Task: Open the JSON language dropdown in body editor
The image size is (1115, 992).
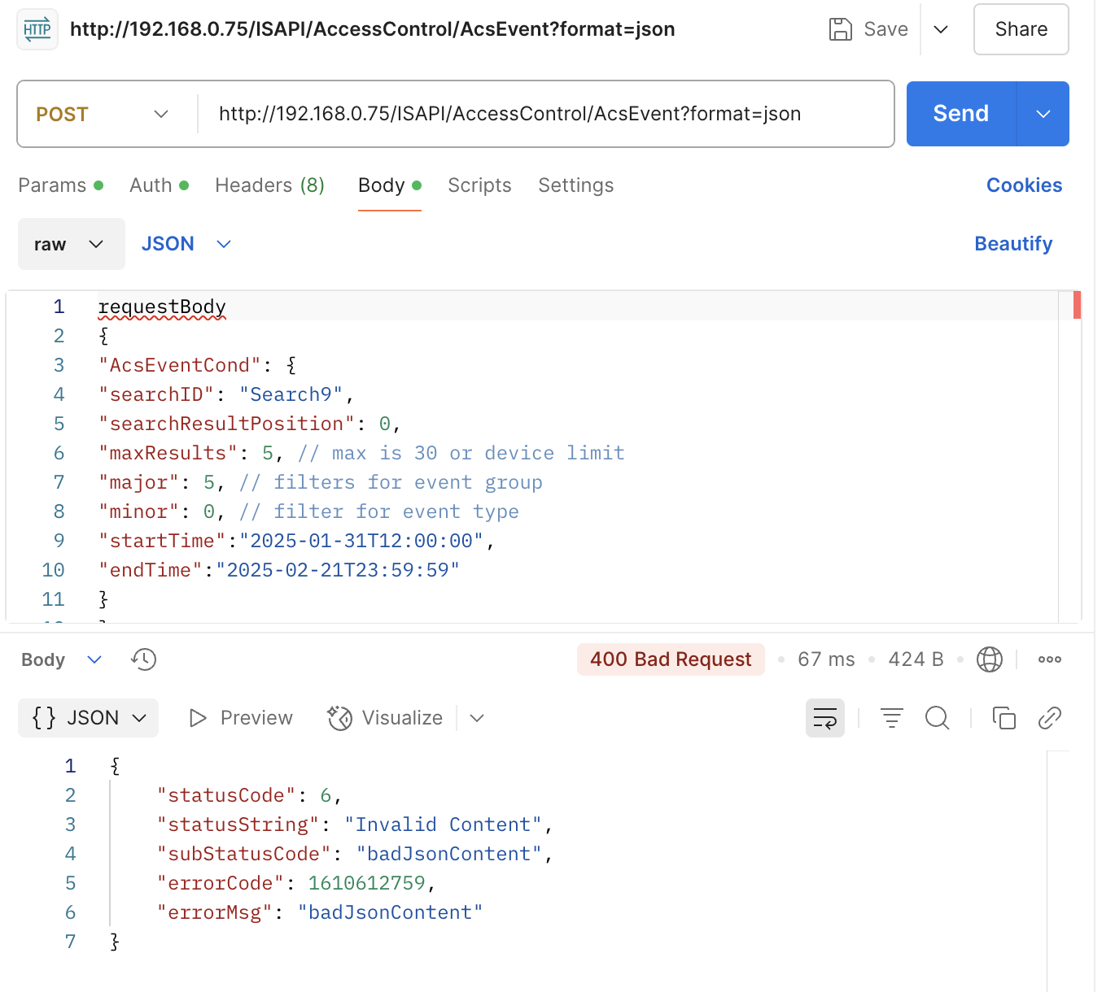Action: pos(186,244)
